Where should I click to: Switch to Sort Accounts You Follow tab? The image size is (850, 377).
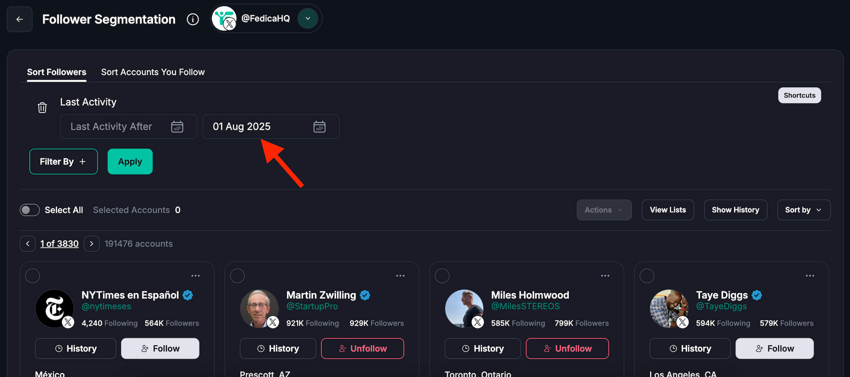(x=153, y=72)
